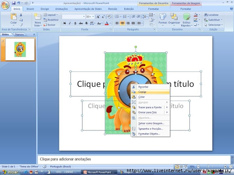The height and width of the screenshot is (175, 234).
Task: Open shape fill color
Action: (195, 15)
